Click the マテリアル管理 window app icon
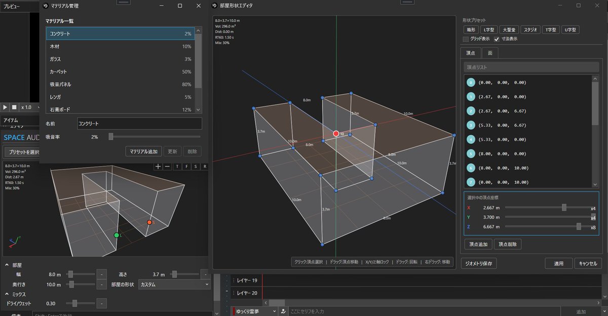 click(x=46, y=6)
